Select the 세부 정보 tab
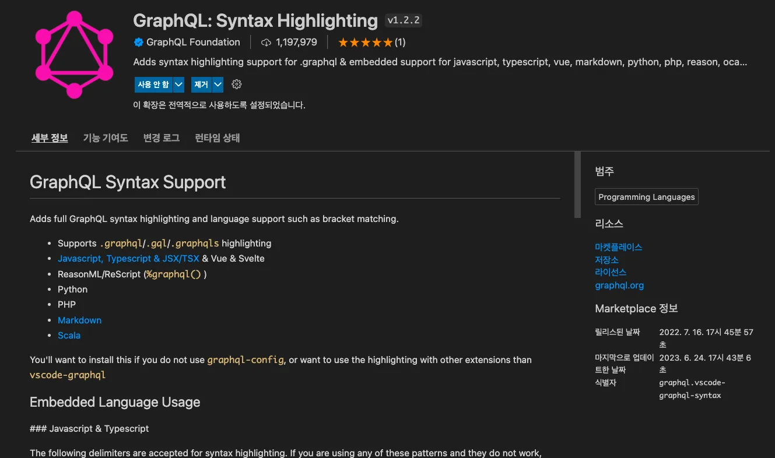 coord(50,138)
